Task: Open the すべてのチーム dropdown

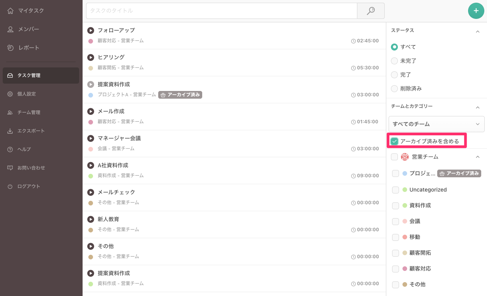Action: pyautogui.click(x=436, y=124)
